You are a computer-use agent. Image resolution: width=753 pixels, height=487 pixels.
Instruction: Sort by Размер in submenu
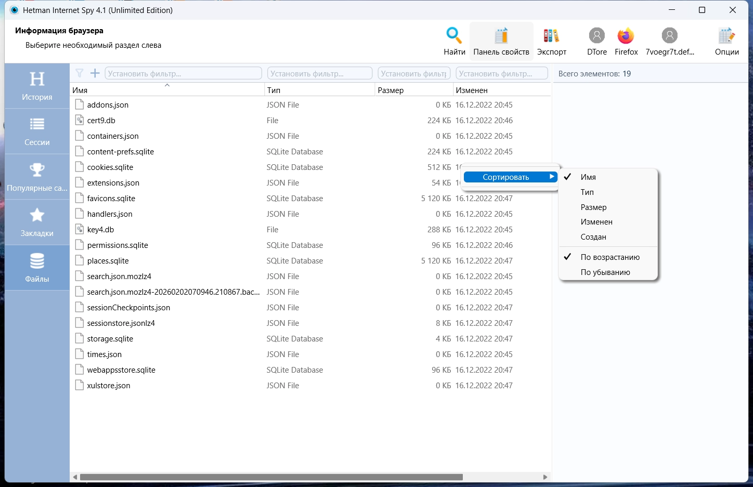593,207
